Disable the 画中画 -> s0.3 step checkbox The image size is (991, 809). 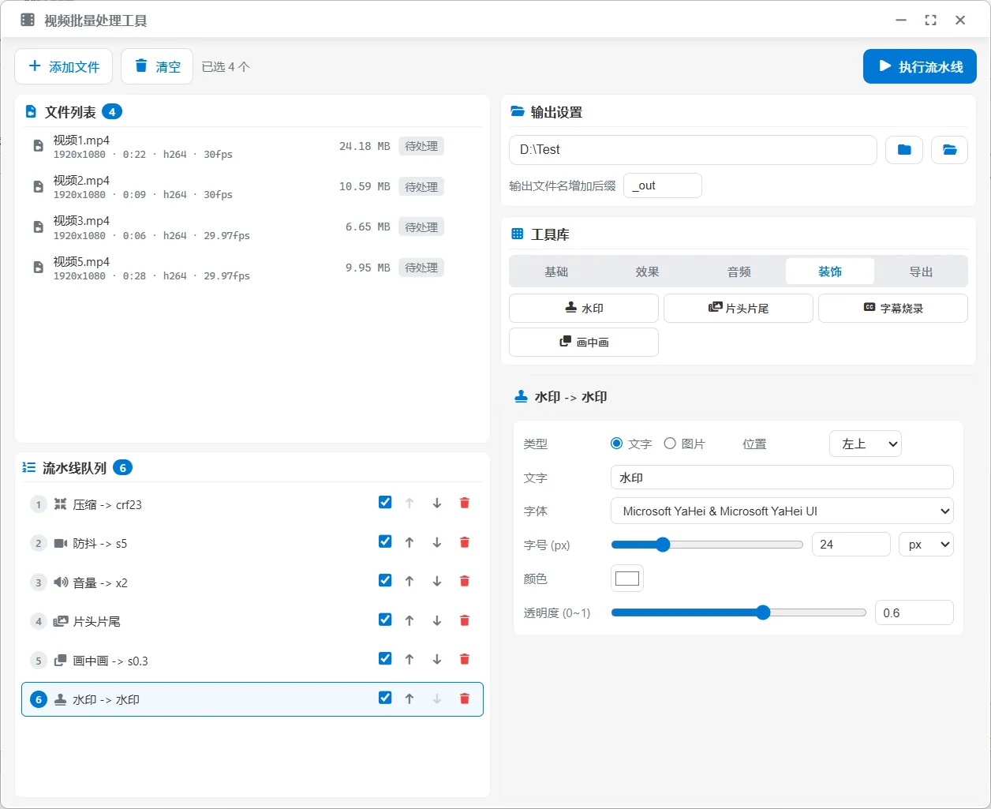tap(385, 659)
